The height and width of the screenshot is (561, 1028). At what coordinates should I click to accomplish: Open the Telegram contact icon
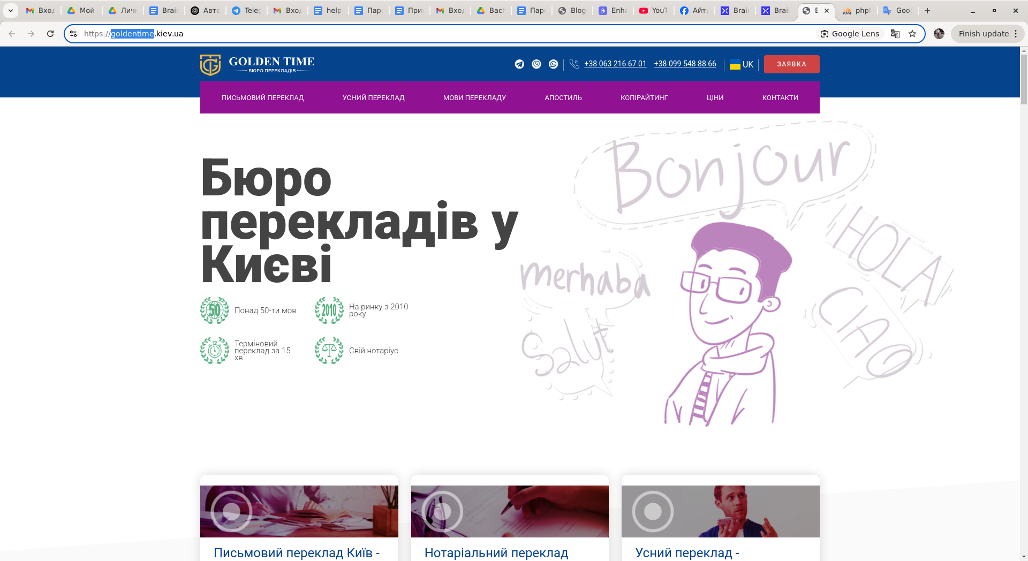point(519,64)
